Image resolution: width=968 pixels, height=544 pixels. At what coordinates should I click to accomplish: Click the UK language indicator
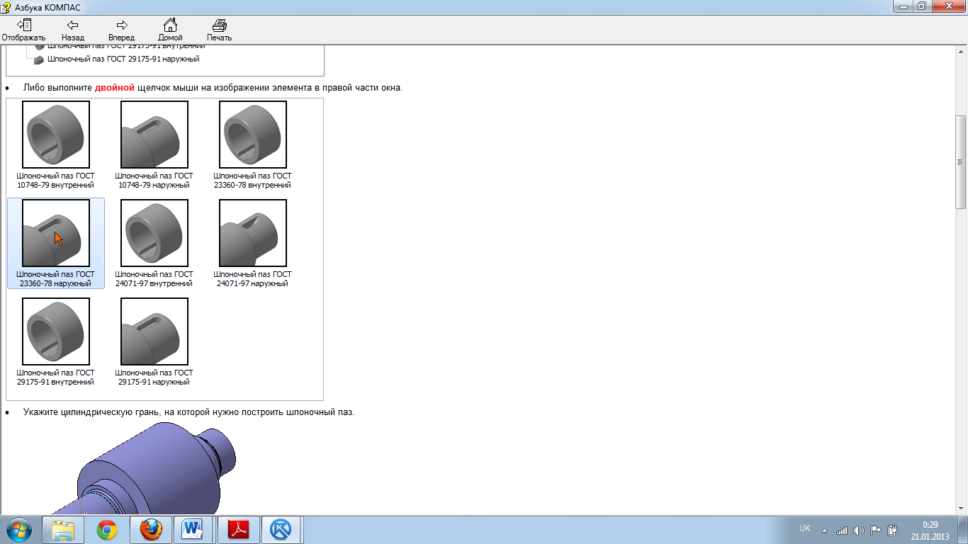[x=805, y=528]
